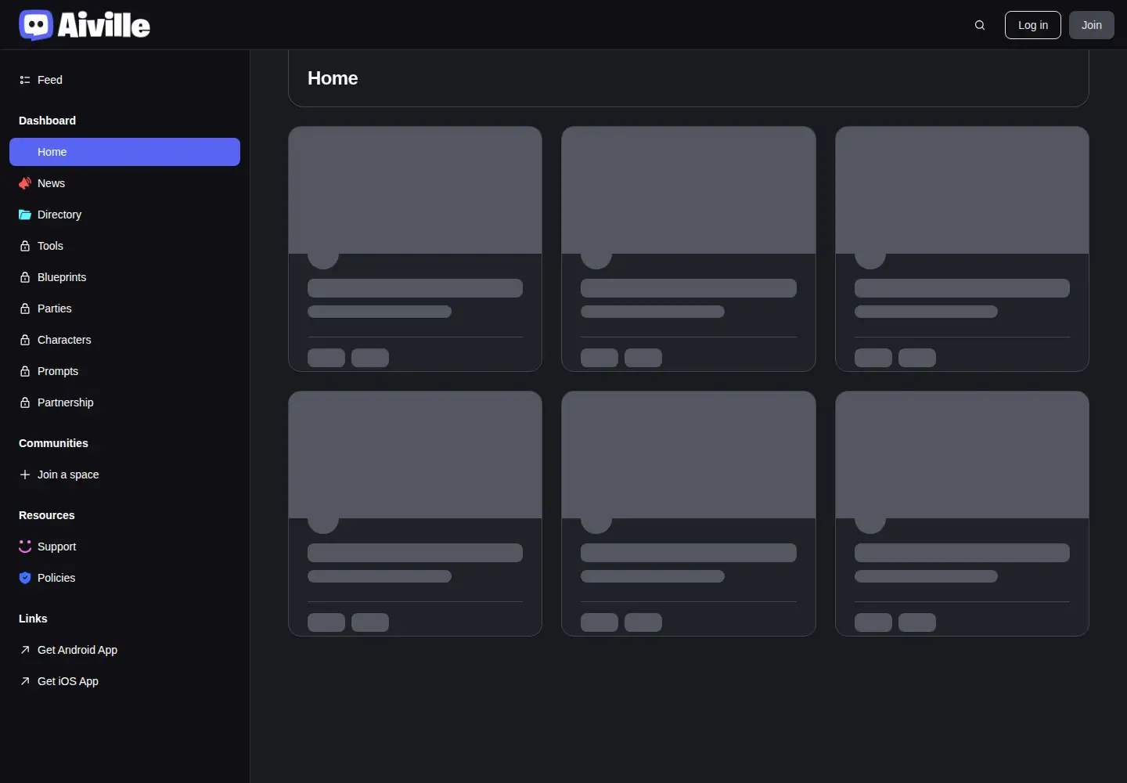Click Join a space label

tap(68, 474)
